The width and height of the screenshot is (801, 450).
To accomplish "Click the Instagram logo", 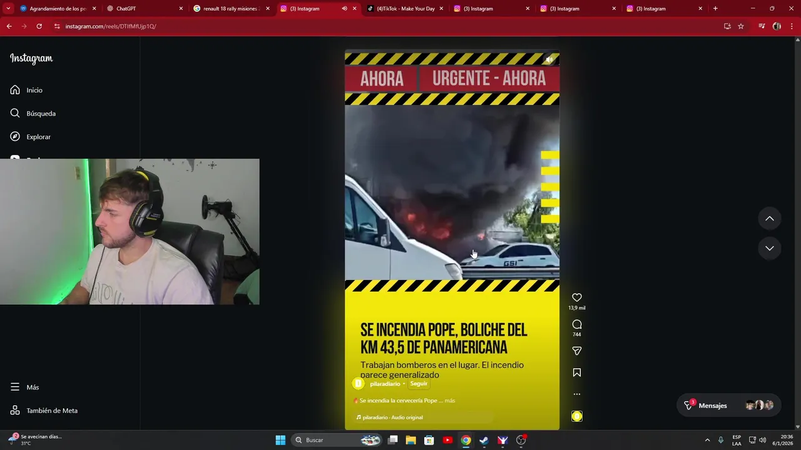I will [31, 58].
